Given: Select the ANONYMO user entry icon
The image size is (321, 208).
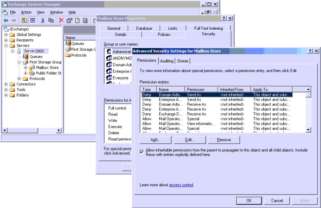Looking at the screenshot, I should click(x=109, y=58).
